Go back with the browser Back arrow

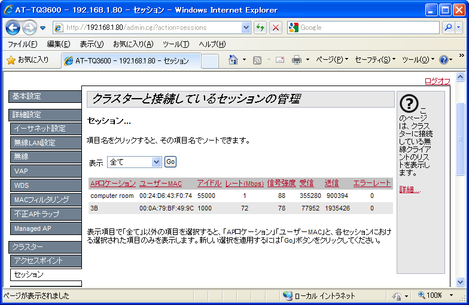tap(13, 28)
